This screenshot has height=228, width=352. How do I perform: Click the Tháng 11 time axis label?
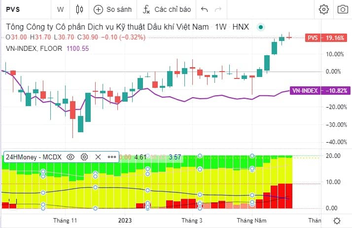(x=65, y=221)
